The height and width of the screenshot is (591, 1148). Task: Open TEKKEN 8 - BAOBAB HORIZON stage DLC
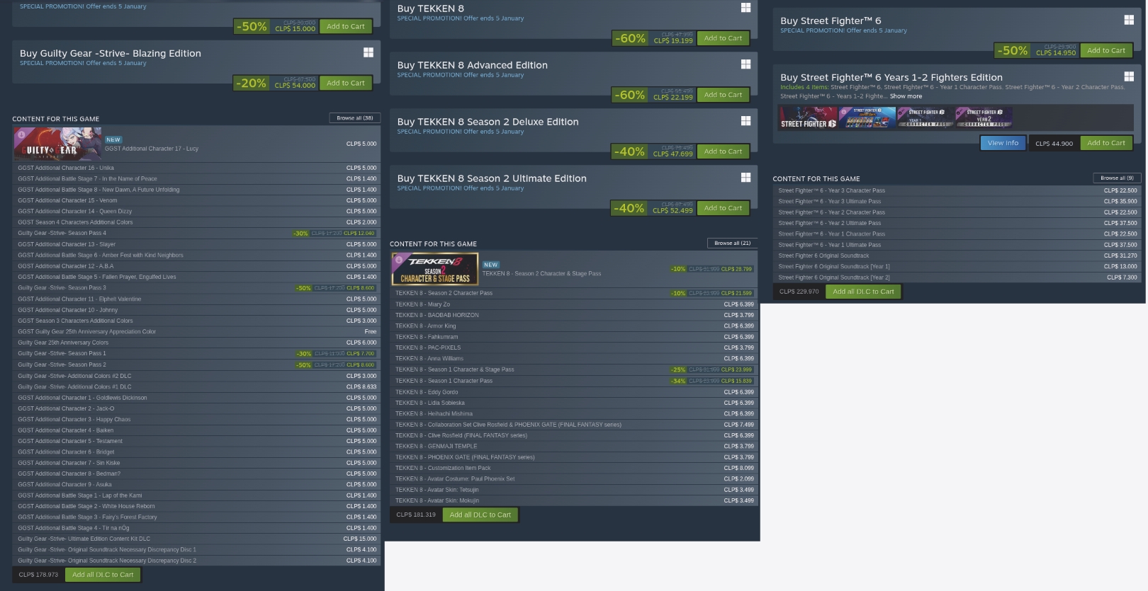point(574,315)
